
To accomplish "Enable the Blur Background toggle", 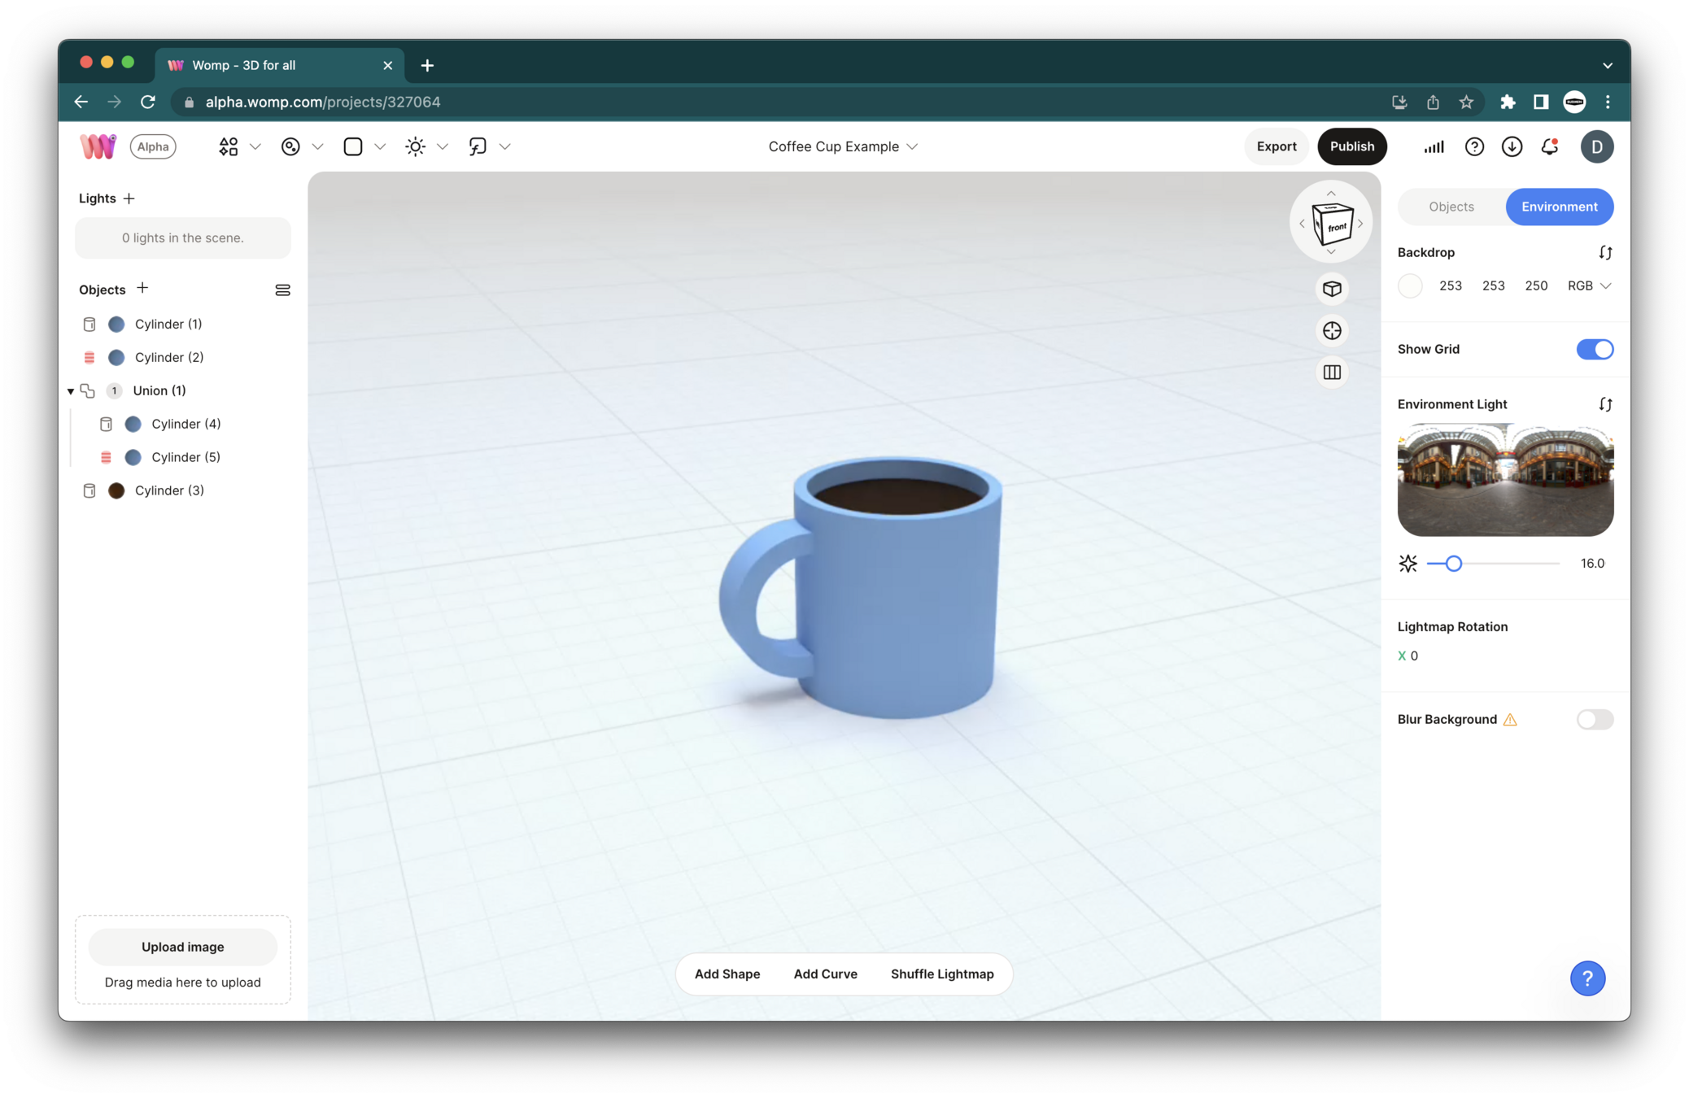I will [x=1594, y=719].
